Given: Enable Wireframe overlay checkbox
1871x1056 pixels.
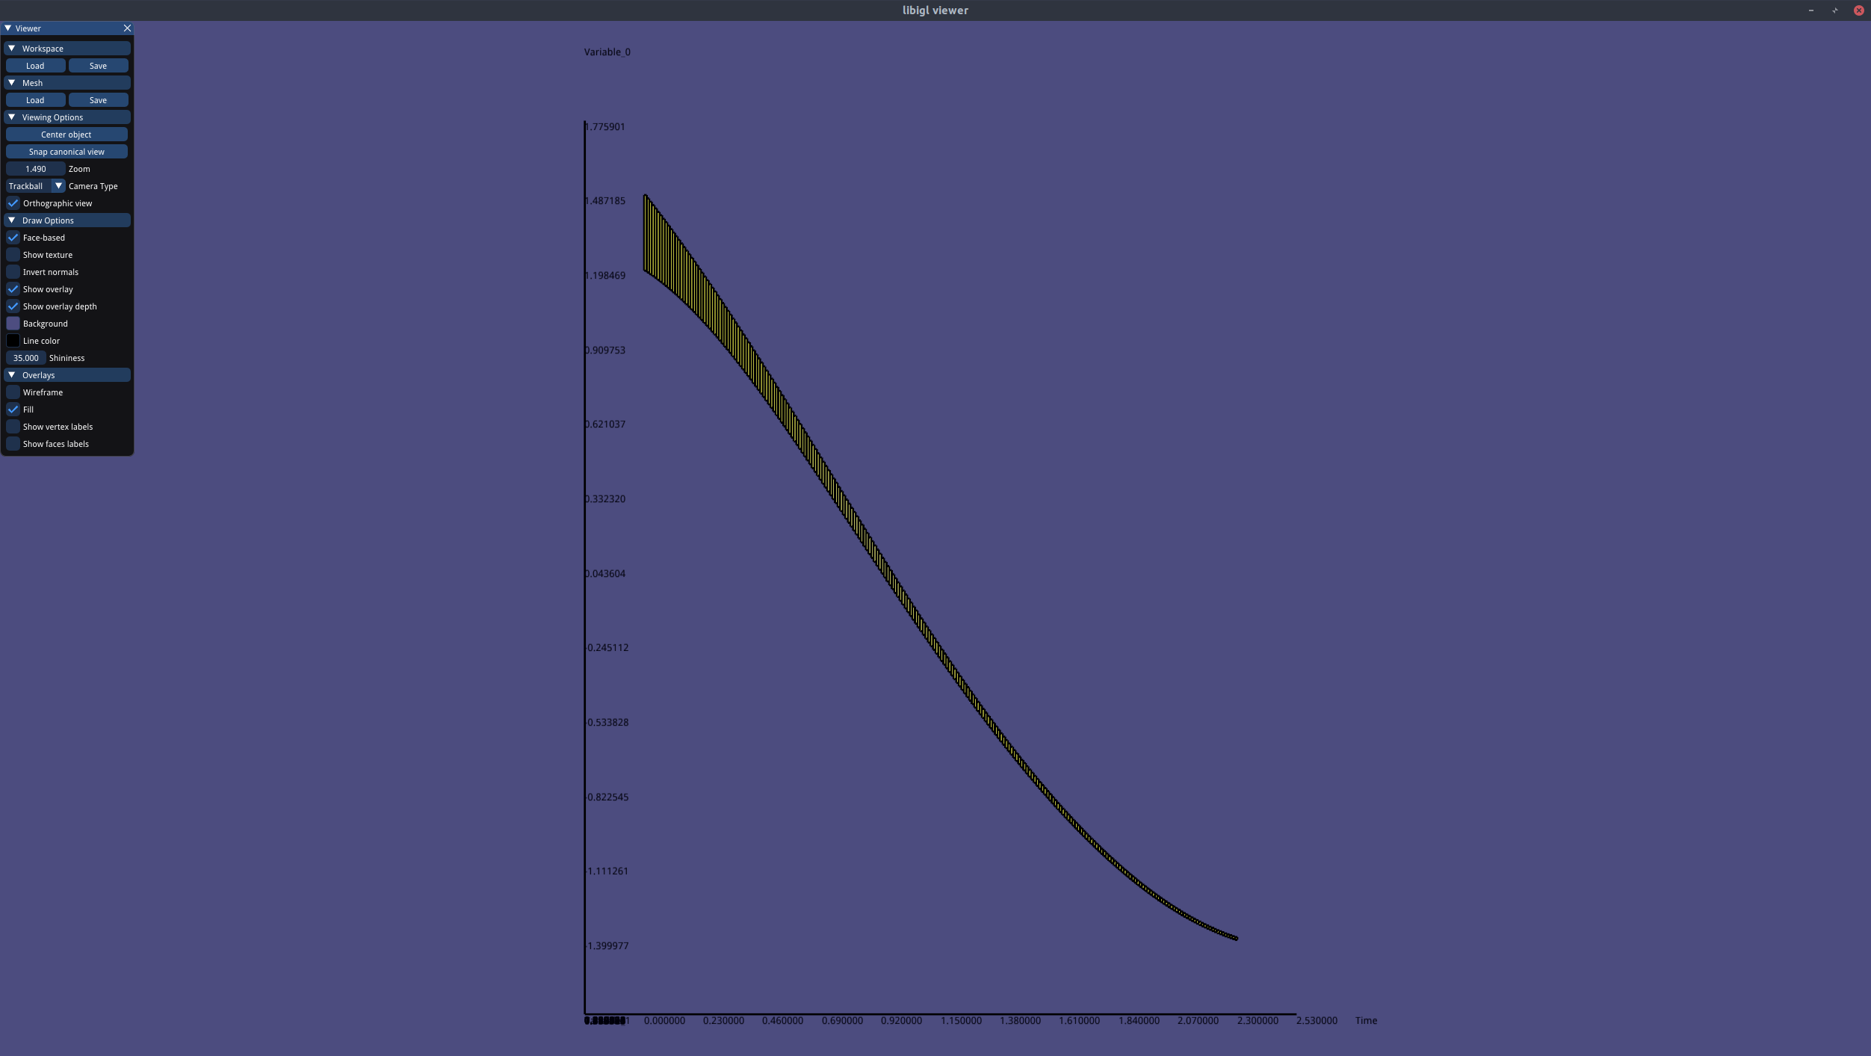Looking at the screenshot, I should tap(13, 392).
